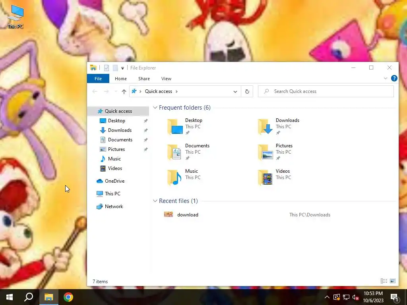Select Desktop in navigation pane
The image size is (407, 305).
coord(116,121)
